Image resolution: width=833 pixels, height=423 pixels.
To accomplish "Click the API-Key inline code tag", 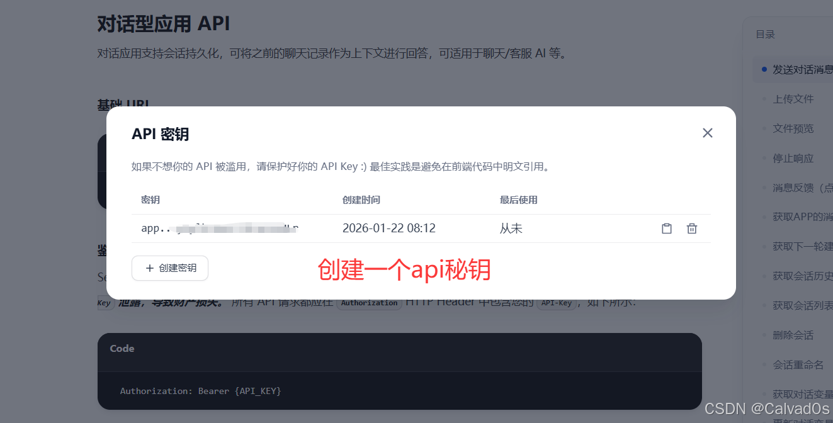I will coord(557,303).
